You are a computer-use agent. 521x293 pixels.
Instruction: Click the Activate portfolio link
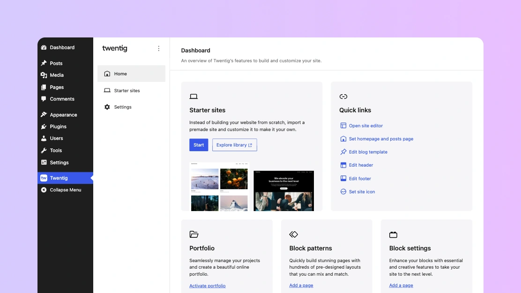[207, 286]
